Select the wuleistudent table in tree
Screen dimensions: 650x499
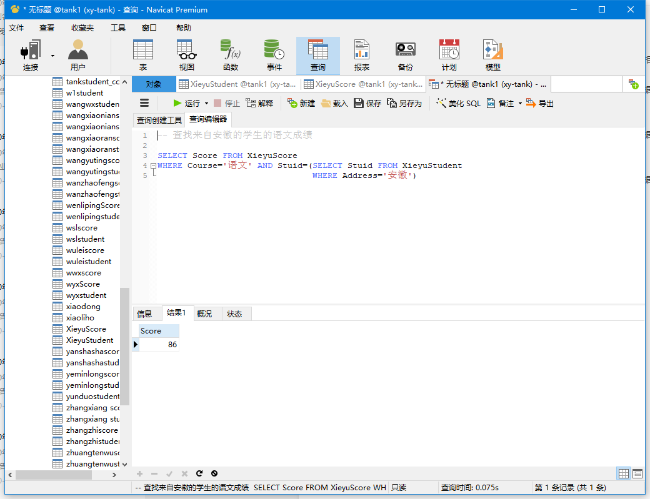coord(89,261)
